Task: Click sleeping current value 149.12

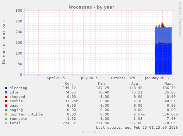Action: [69, 88]
